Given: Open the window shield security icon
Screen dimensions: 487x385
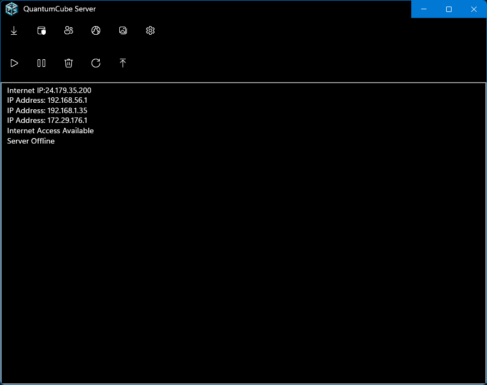Looking at the screenshot, I should [x=41, y=31].
